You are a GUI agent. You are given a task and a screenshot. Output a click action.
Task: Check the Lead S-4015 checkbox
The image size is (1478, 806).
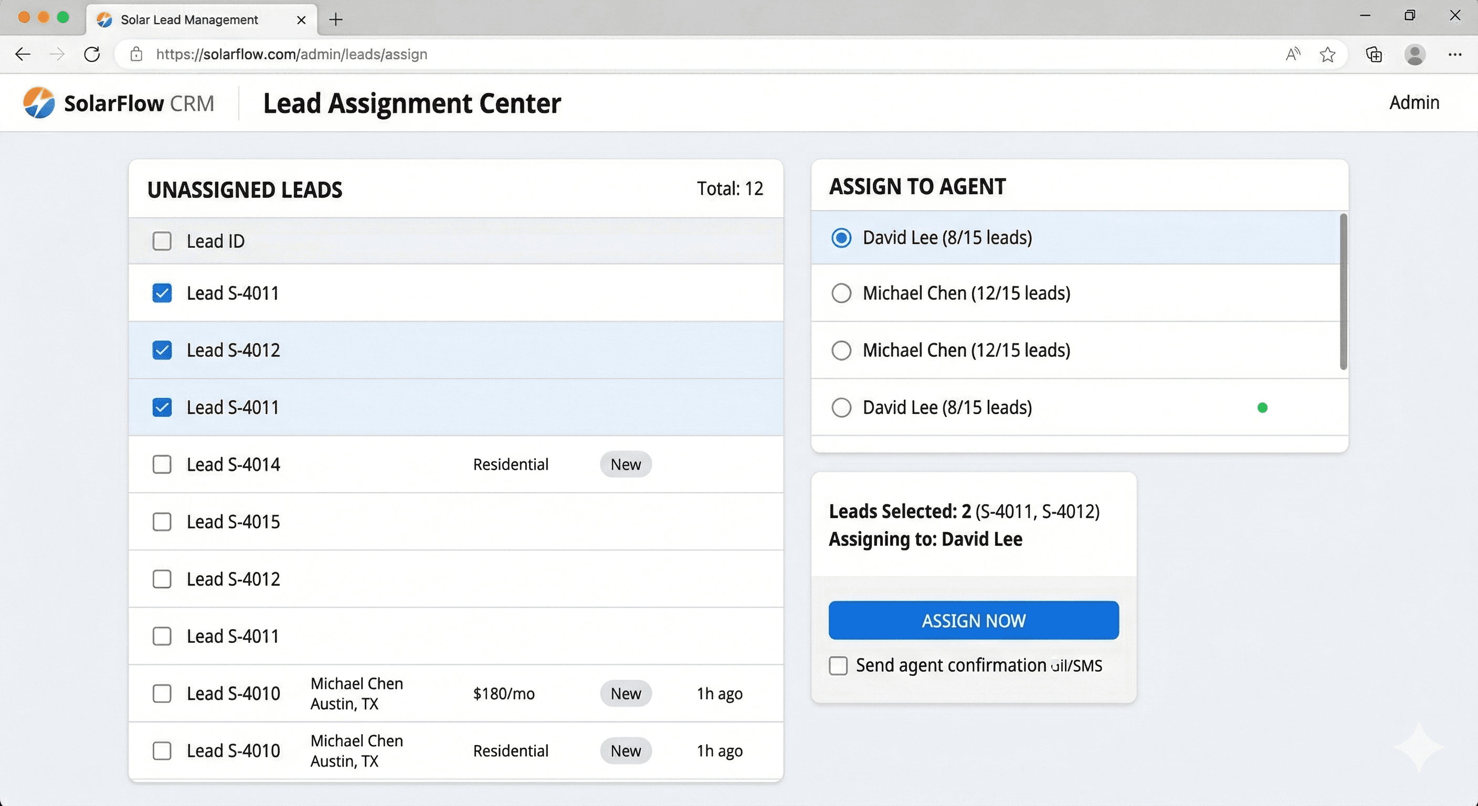click(162, 522)
